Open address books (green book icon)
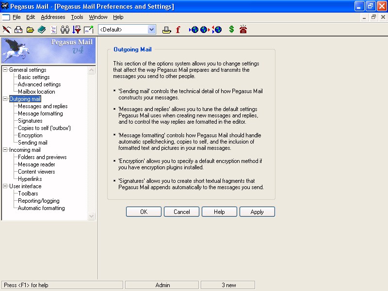This screenshot has height=291, width=388. 42,30
